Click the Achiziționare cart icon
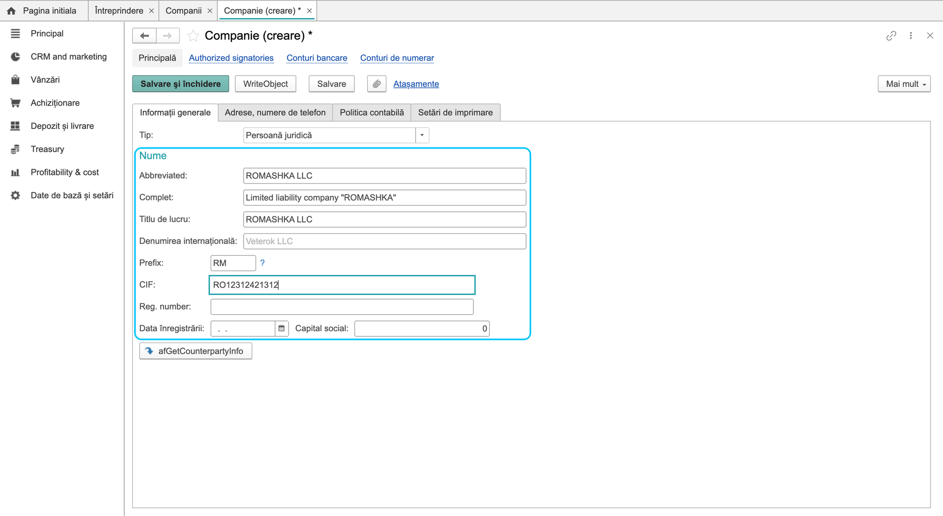 [x=16, y=103]
